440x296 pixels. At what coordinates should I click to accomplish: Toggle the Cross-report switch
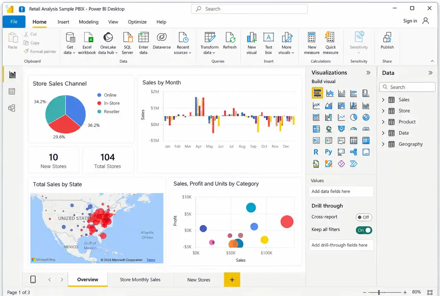pos(364,217)
